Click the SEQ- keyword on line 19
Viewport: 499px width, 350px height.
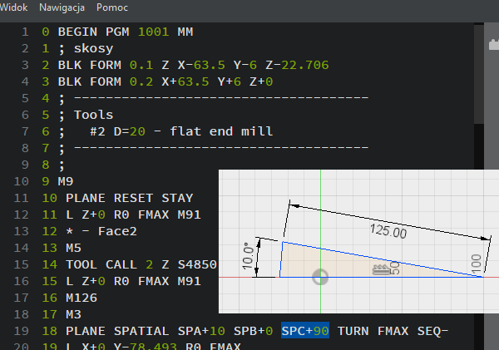[432, 331]
